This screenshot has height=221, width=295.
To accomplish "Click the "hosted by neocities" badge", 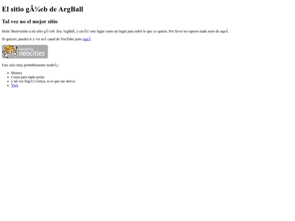I will pyautogui.click(x=25, y=51).
